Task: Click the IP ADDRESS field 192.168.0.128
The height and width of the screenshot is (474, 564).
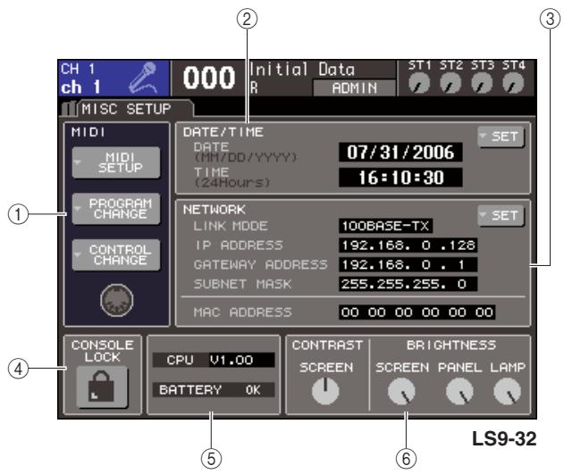Action: click(x=408, y=245)
